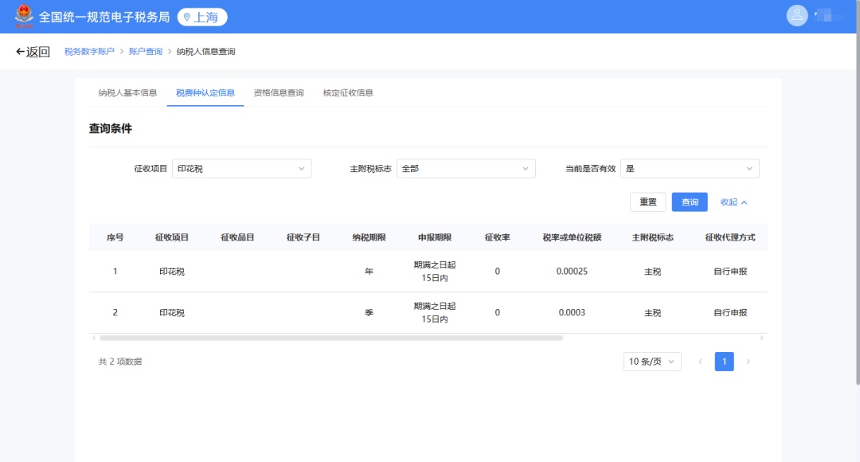Click the 上海 location selector
The height and width of the screenshot is (462, 860).
[x=202, y=17]
